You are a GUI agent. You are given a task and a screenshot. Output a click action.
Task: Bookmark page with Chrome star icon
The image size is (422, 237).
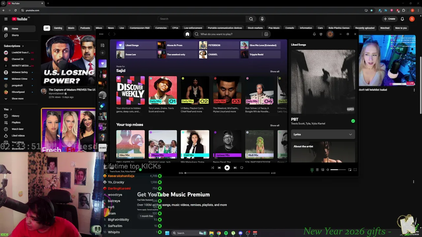tap(372, 11)
